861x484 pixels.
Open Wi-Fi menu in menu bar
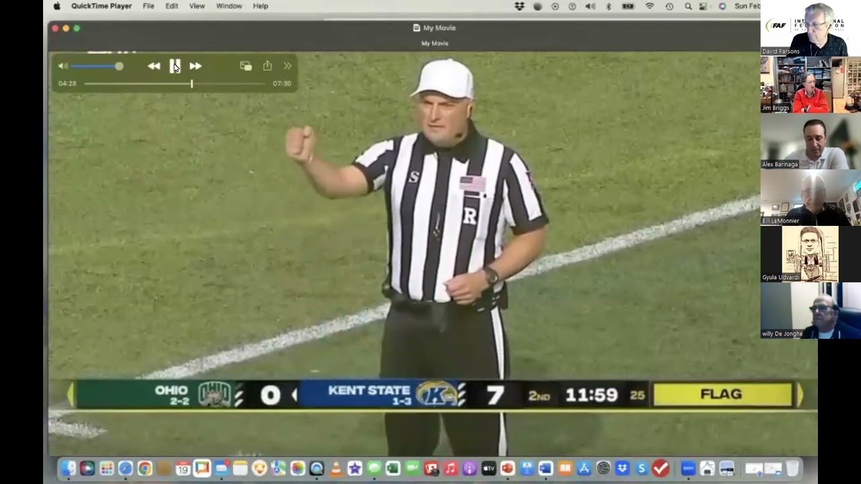(650, 6)
